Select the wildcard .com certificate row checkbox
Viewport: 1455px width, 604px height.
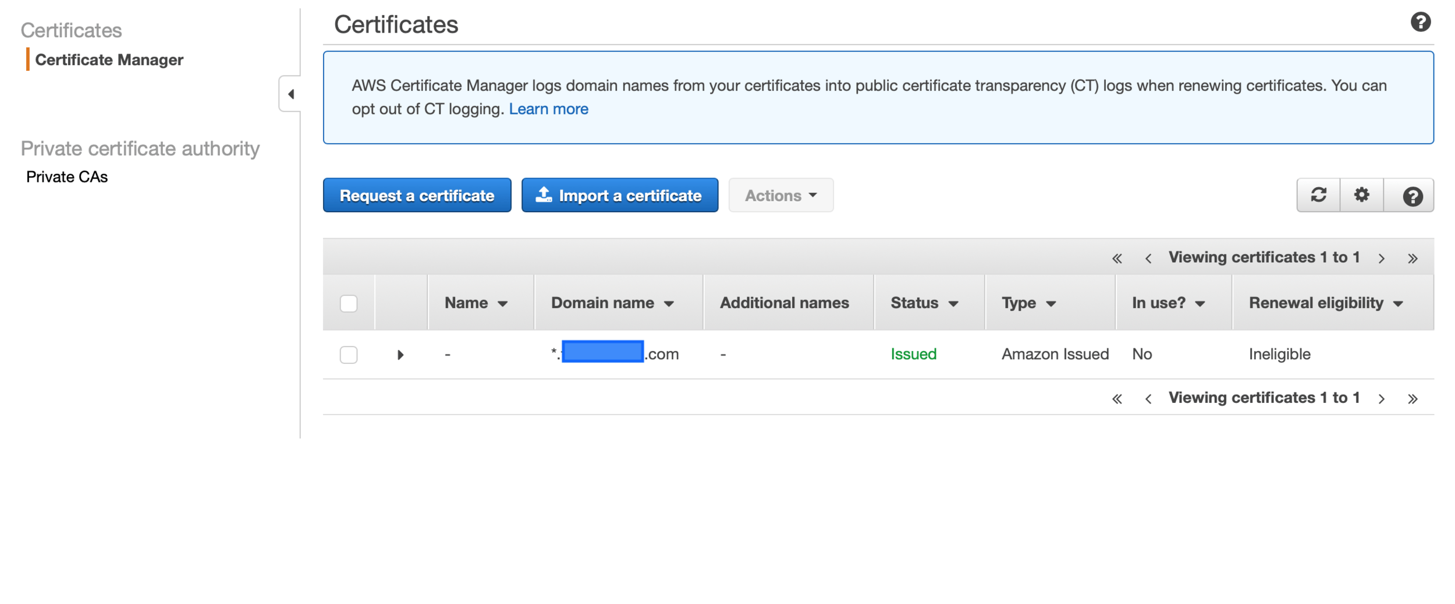348,355
